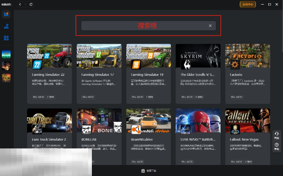
Task: Open the Farming Simulator 22 title
Action: pyautogui.click(x=48, y=74)
